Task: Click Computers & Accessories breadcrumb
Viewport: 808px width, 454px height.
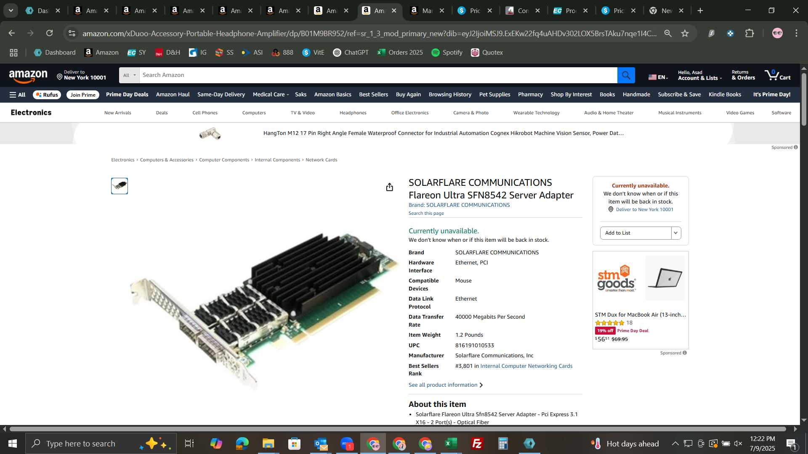Action: (167, 160)
